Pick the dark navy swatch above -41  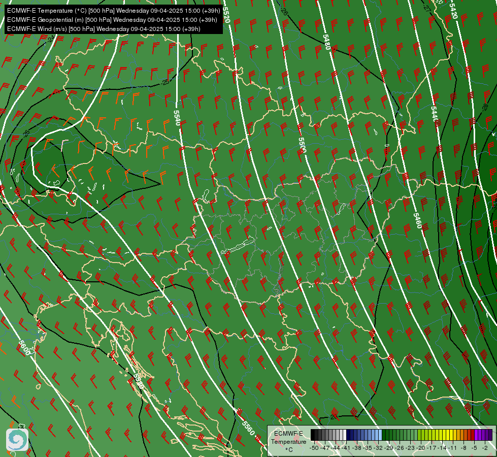pos(348,435)
